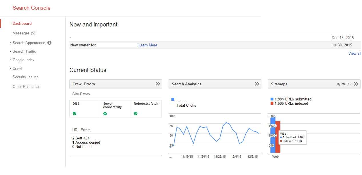The image size is (362, 175).
Task: Open the Crawl Errors panel header
Action: (116, 84)
